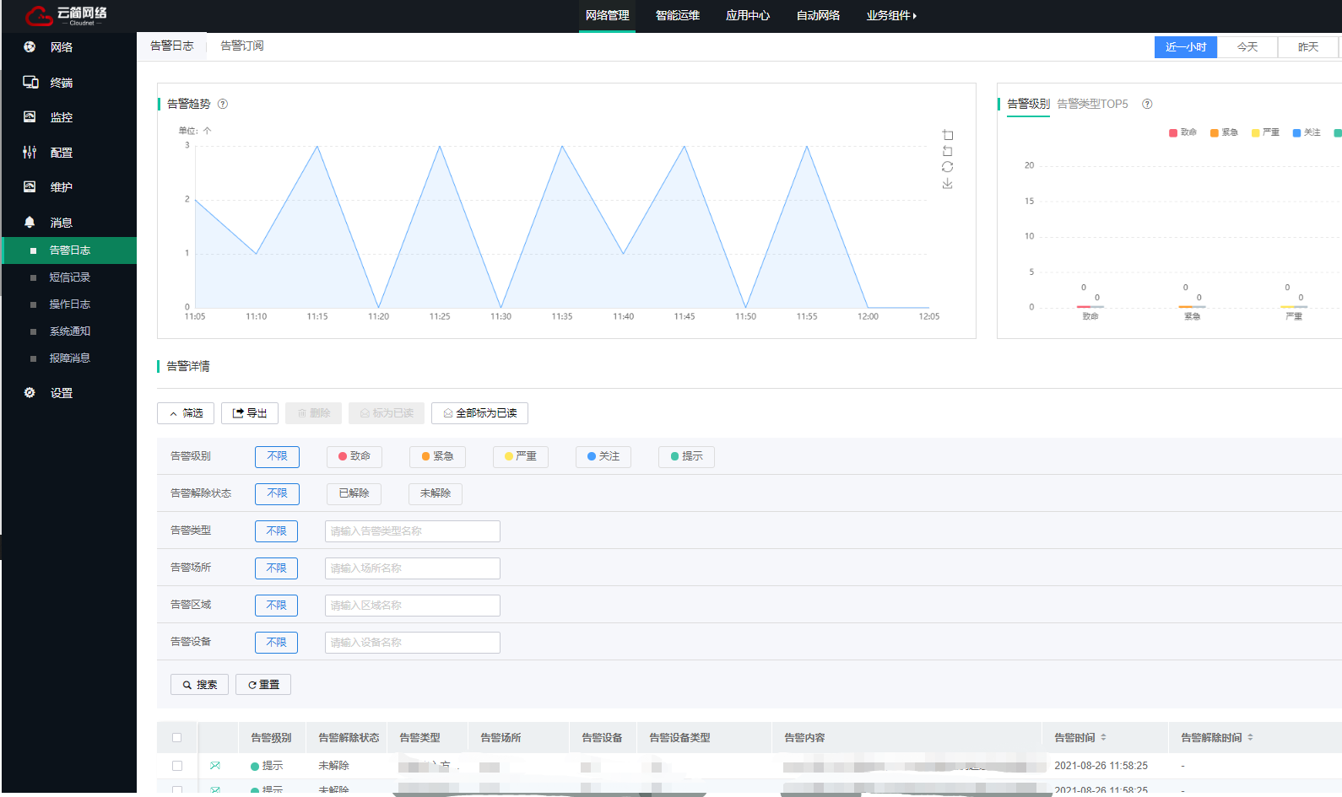The image size is (1342, 797).
Task: Expand the 业务组件 top menu
Action: pyautogui.click(x=890, y=15)
